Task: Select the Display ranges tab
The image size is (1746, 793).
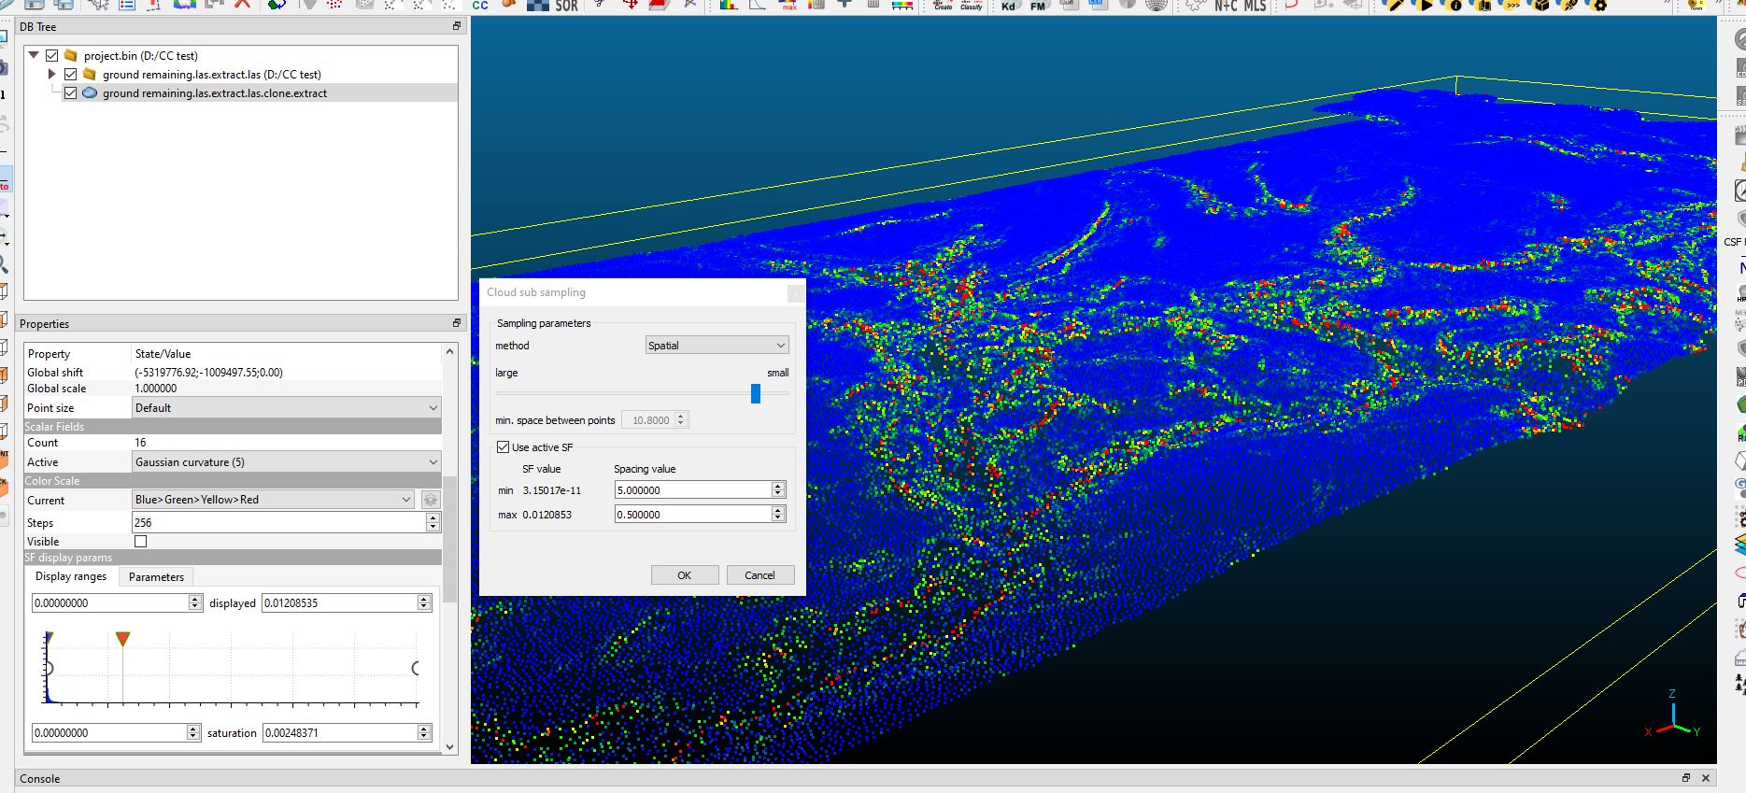Action: click(x=71, y=576)
